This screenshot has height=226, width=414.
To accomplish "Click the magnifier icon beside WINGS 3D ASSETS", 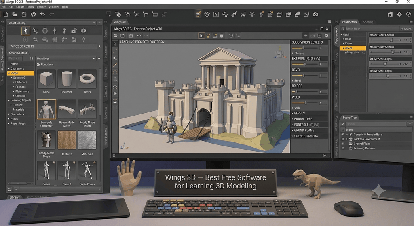I will [x=99, y=46].
